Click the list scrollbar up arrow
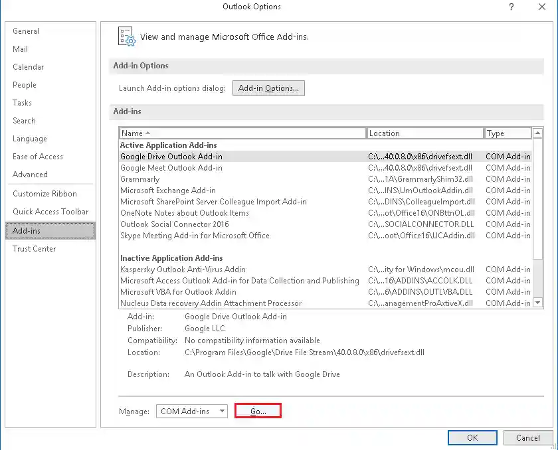 (x=537, y=133)
